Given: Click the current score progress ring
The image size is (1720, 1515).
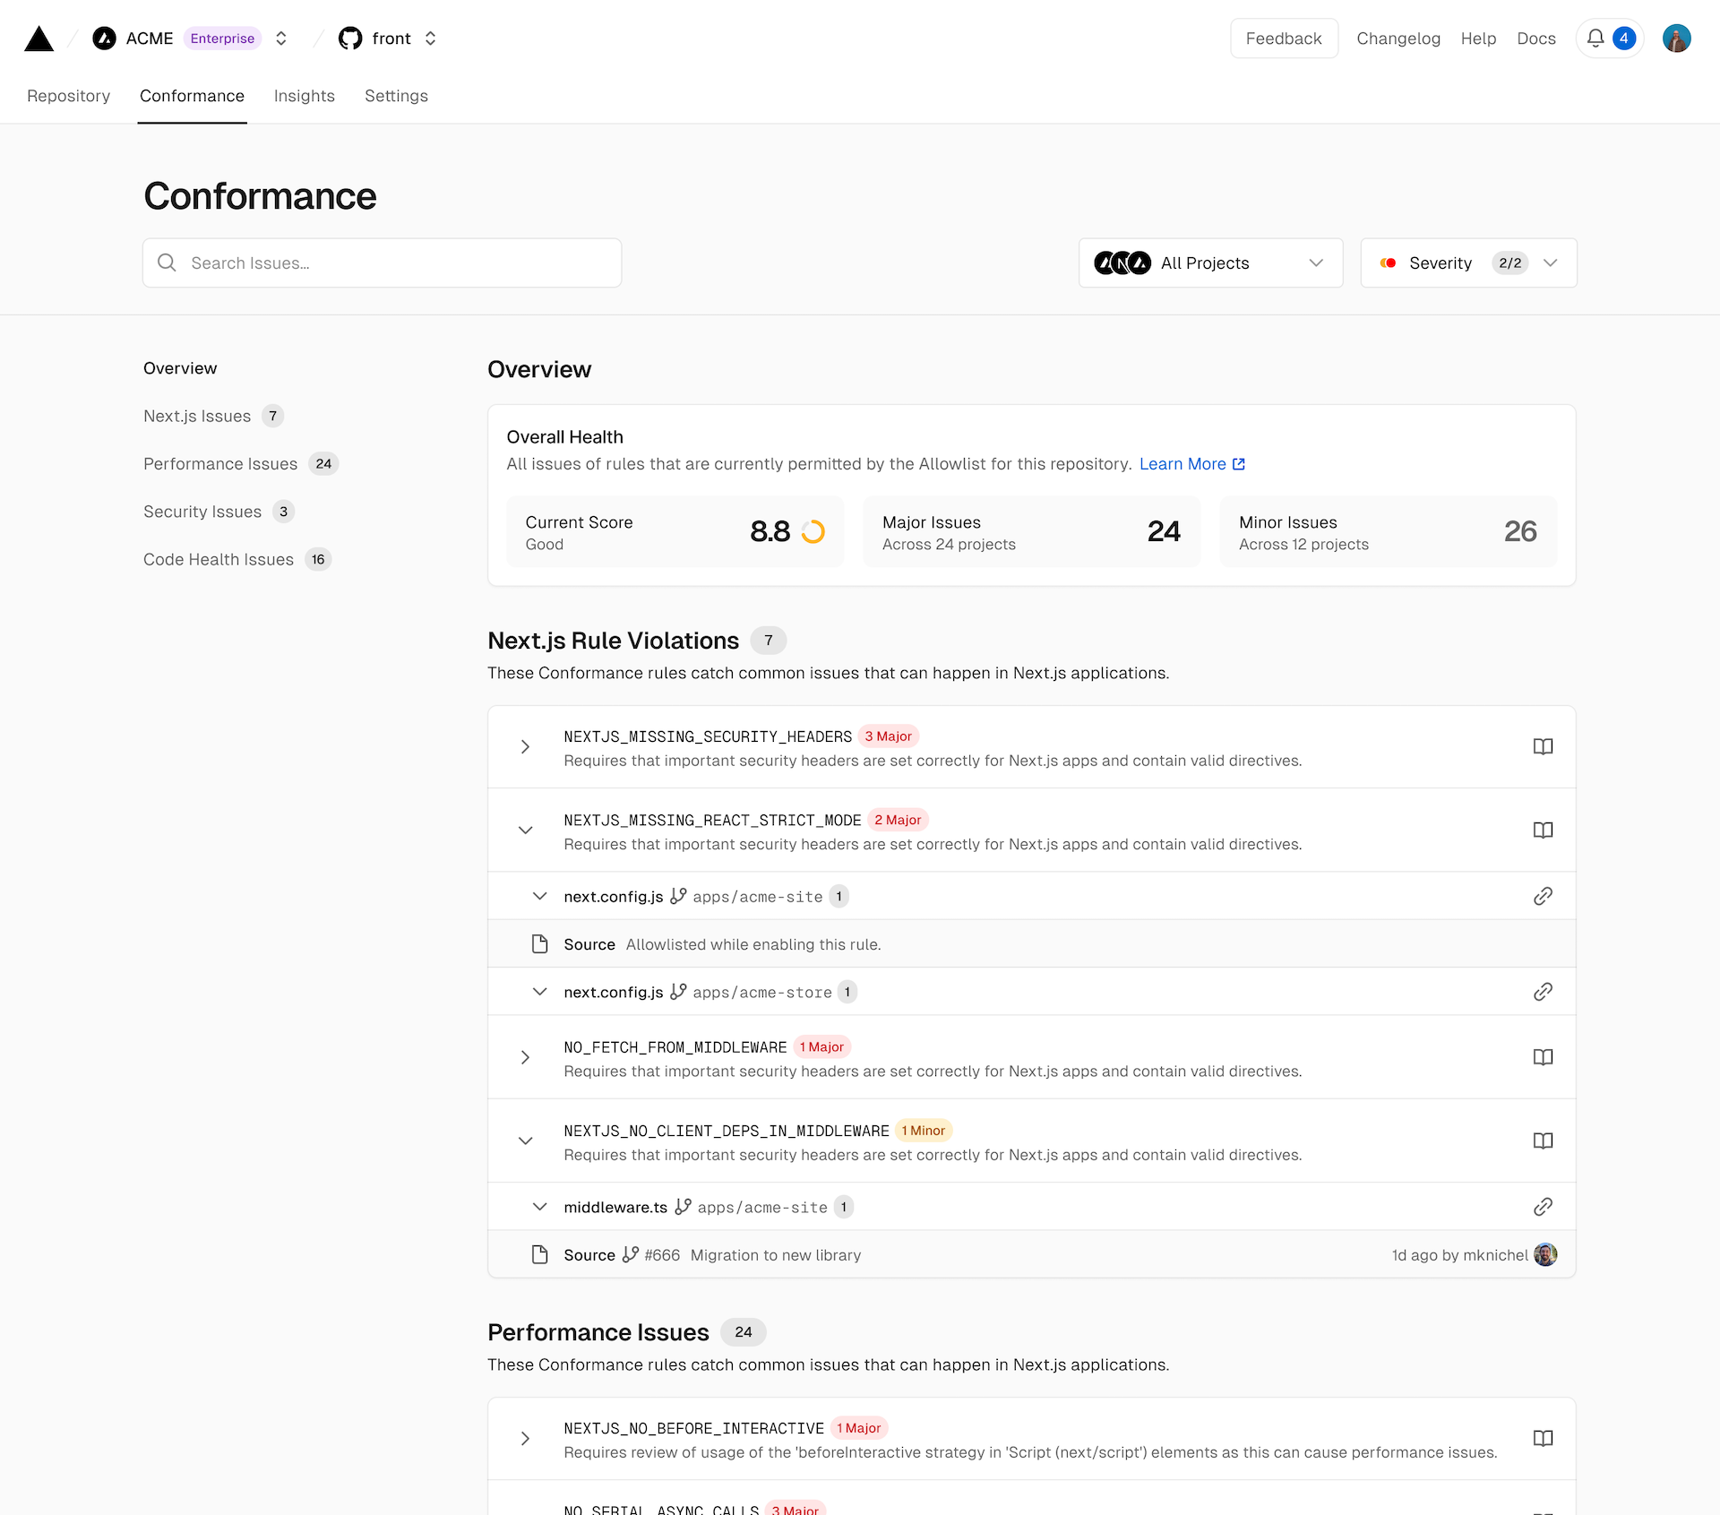Looking at the screenshot, I should click(813, 531).
